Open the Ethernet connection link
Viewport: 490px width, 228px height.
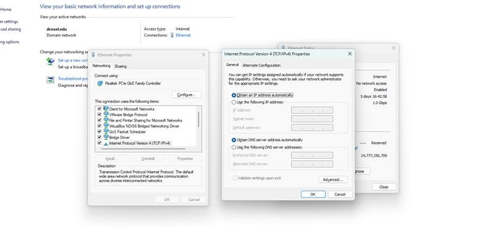click(183, 35)
